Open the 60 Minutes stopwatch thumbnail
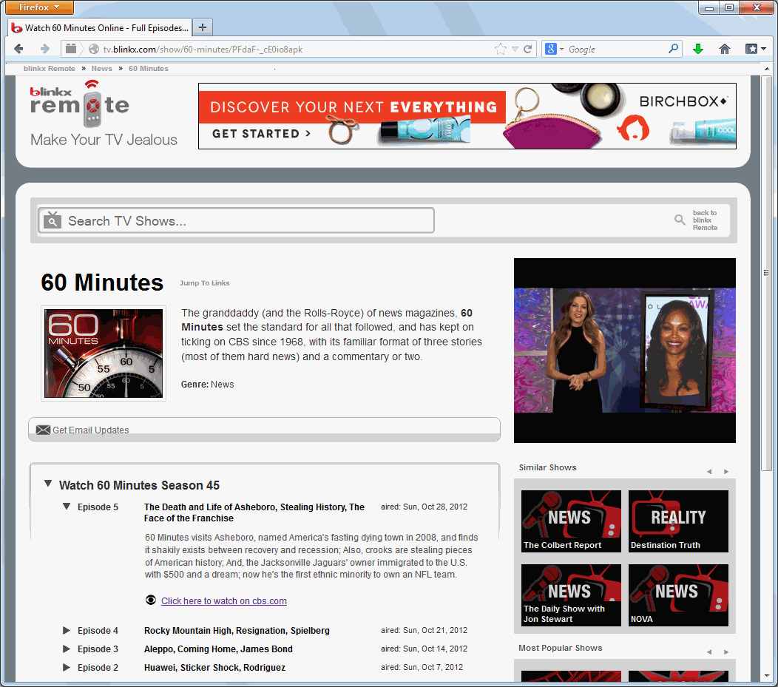 (104, 353)
